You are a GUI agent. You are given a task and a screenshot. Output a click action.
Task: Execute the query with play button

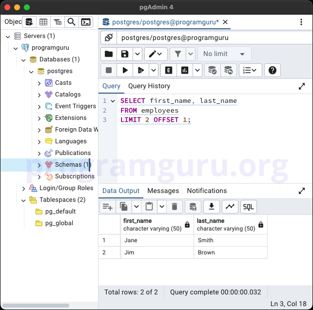pos(125,70)
